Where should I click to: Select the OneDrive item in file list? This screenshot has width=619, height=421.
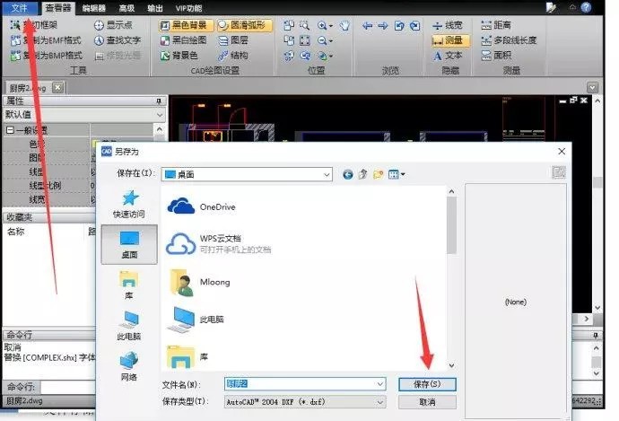coord(201,207)
